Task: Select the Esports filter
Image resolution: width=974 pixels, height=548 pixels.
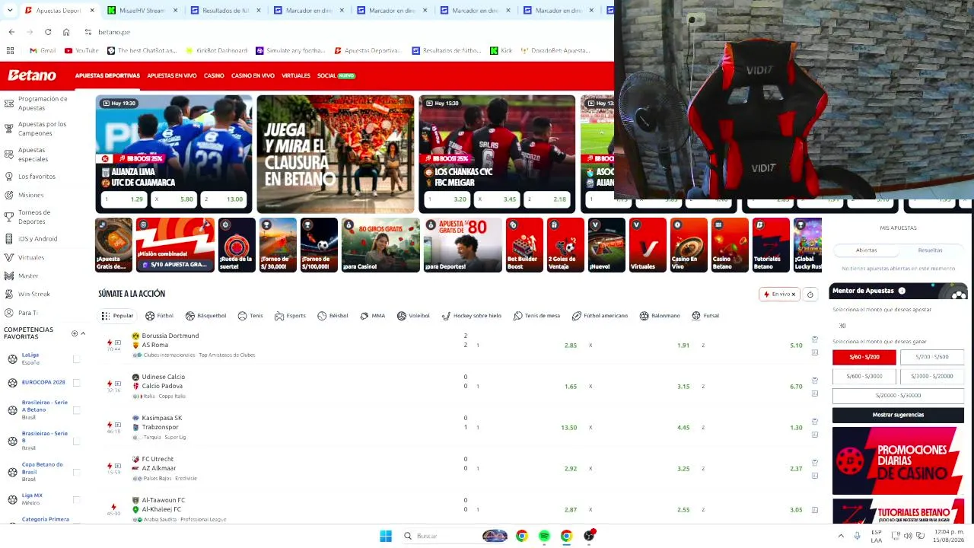Action: 290,316
